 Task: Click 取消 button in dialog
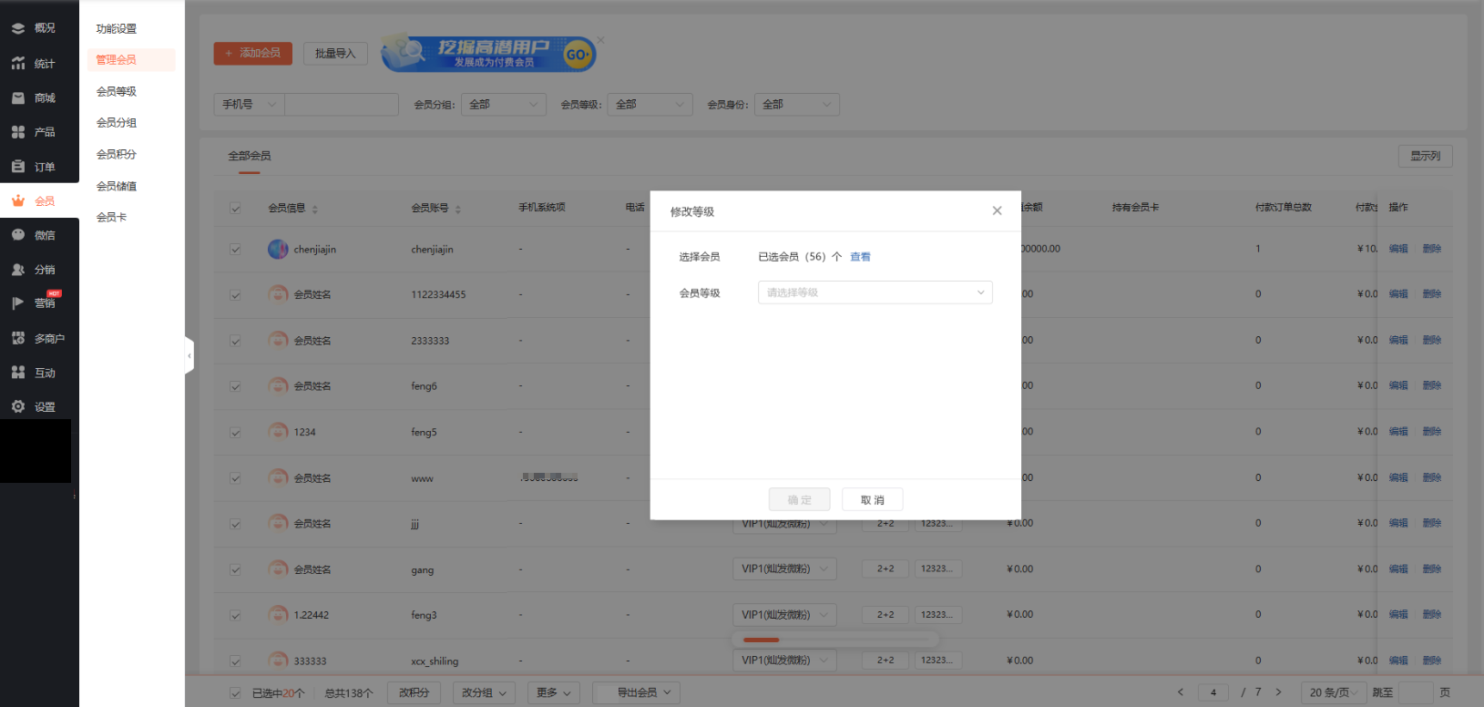873,499
